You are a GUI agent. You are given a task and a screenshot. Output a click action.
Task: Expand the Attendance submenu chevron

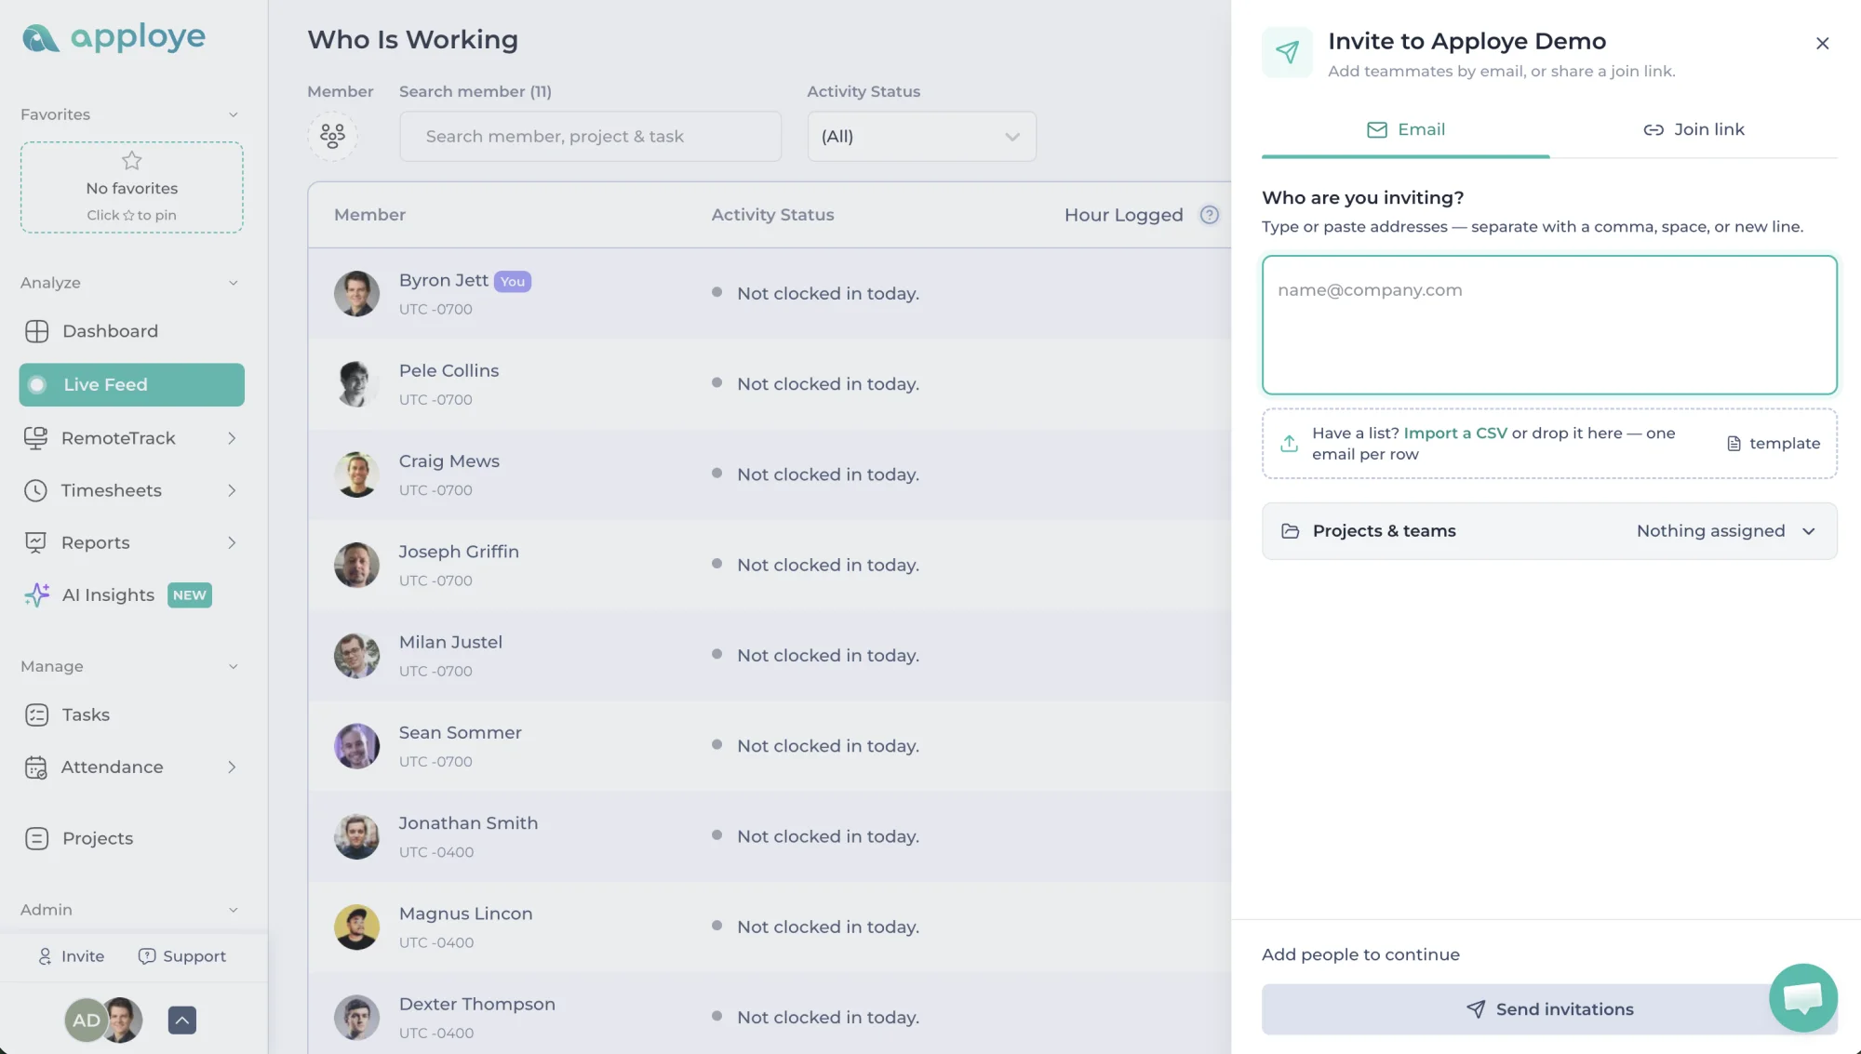click(232, 767)
